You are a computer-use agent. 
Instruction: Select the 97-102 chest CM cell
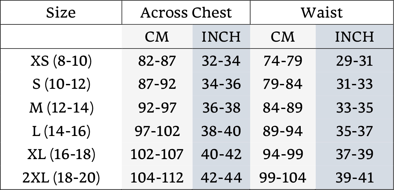[x=157, y=131]
